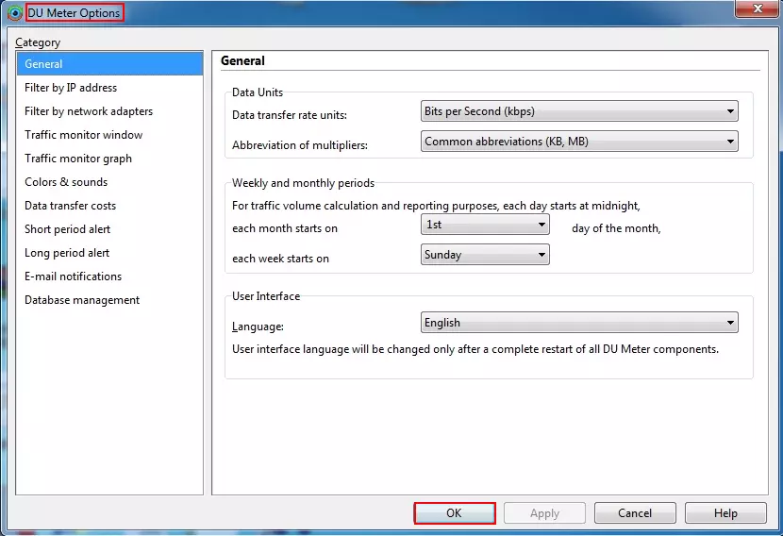Go to Traffic monitor graph settings
This screenshot has height=536, width=783.
[x=109, y=159]
